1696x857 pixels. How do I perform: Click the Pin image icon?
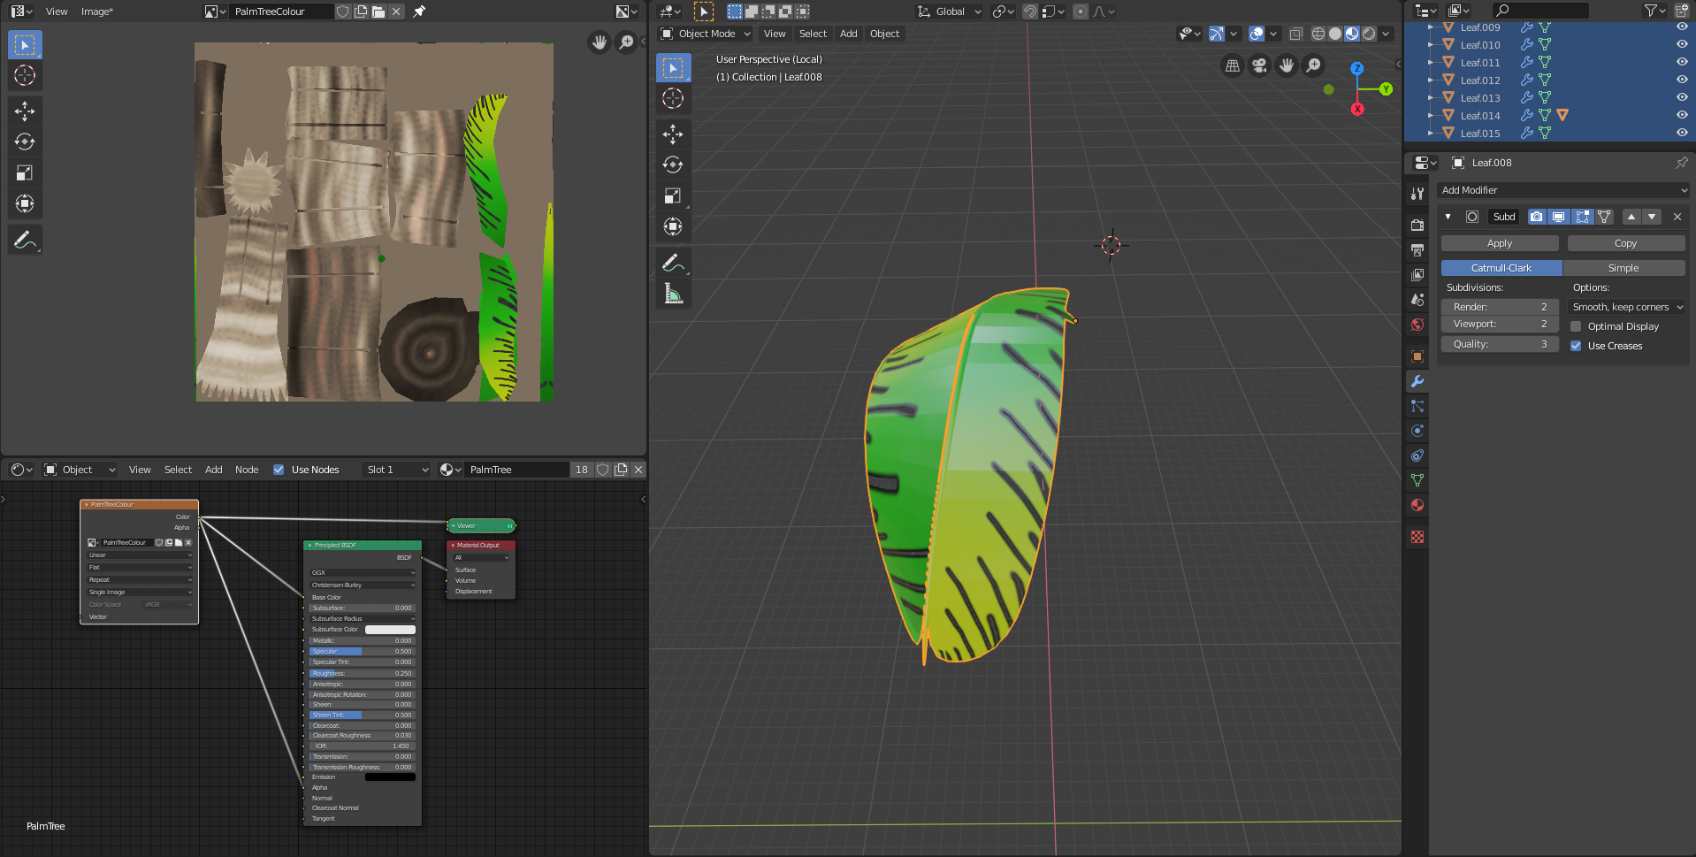[419, 11]
